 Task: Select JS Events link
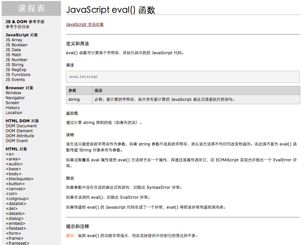15,80
